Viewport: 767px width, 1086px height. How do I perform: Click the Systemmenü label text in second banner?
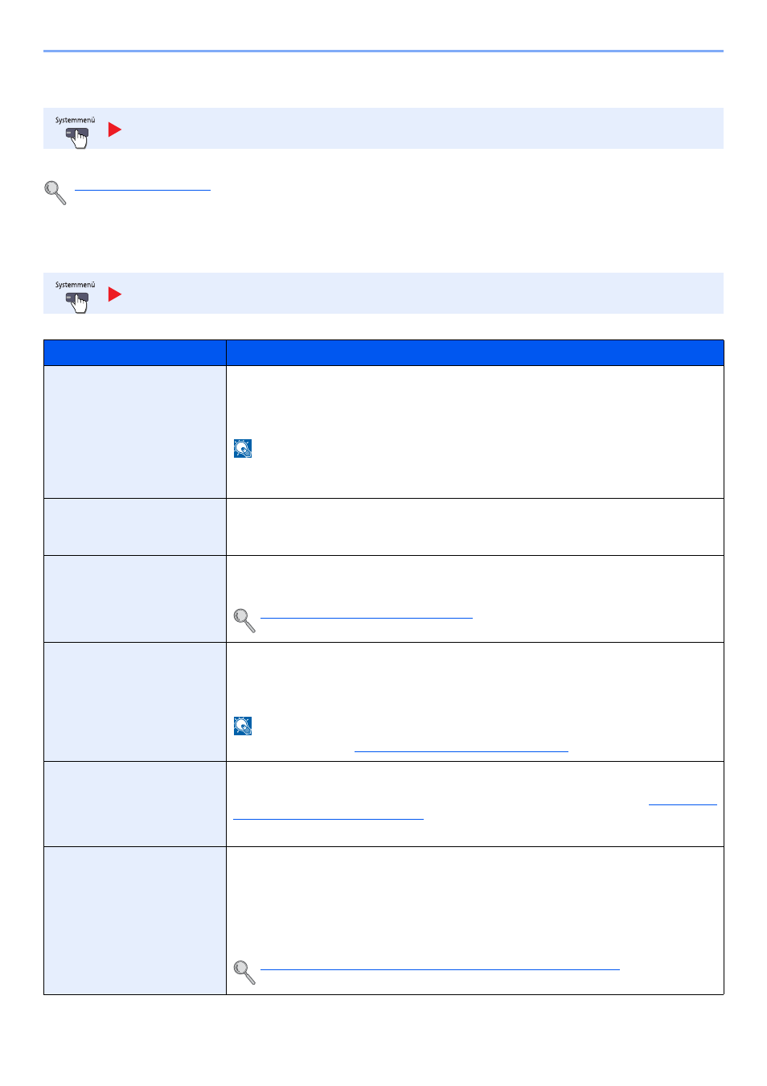[75, 285]
